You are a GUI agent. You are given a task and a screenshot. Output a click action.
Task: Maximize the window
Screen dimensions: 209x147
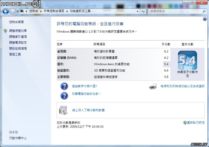(x=193, y=3)
